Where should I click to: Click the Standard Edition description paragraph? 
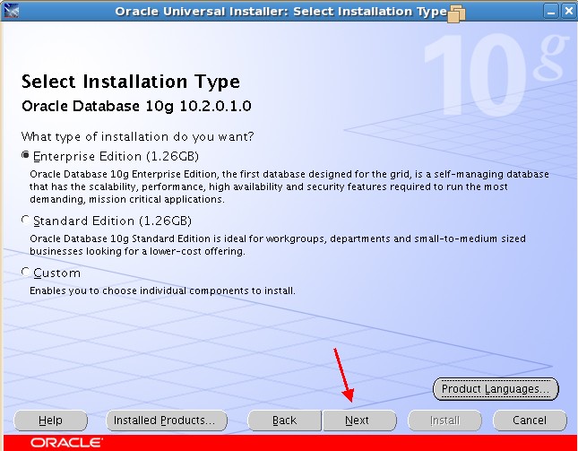click(x=278, y=245)
